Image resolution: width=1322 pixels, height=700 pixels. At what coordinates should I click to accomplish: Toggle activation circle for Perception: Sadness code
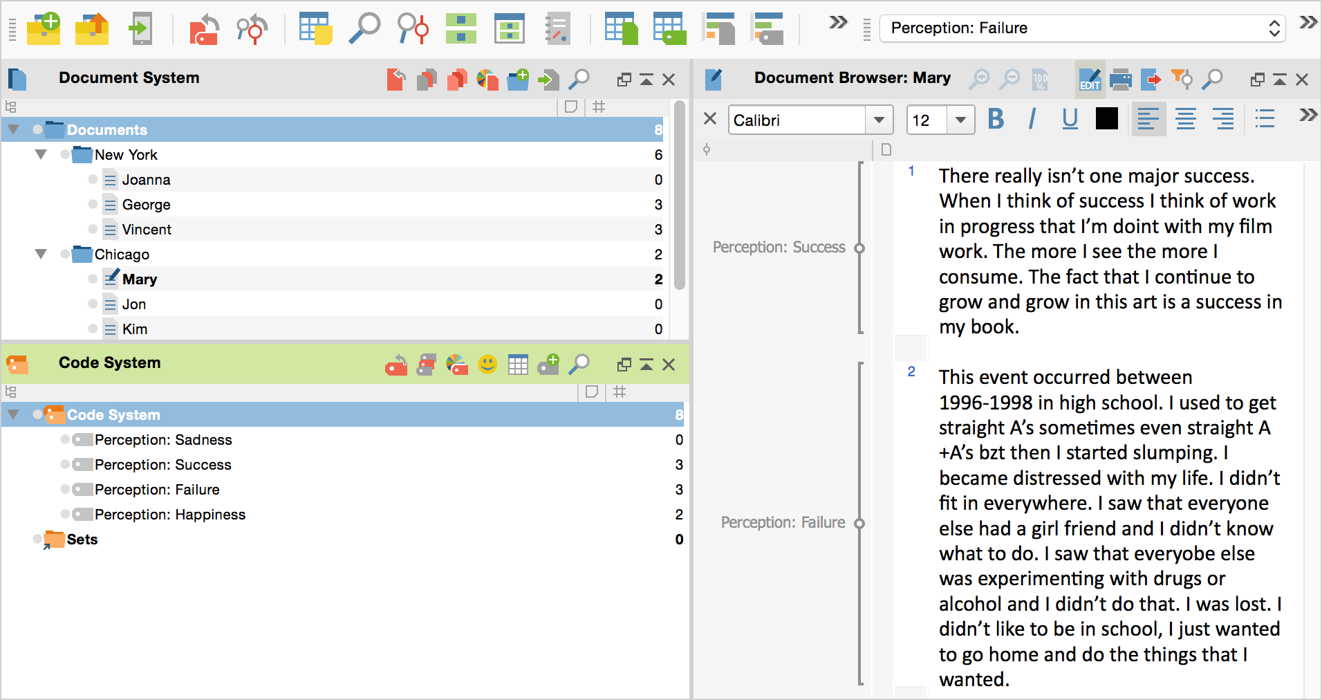point(65,439)
